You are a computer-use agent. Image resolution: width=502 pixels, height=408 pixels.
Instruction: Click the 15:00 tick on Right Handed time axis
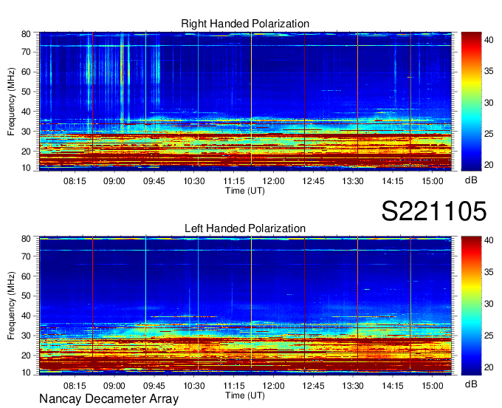tap(433, 181)
